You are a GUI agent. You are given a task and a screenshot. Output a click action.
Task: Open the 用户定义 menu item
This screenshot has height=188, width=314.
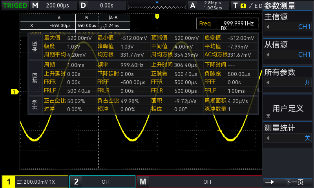(288, 108)
